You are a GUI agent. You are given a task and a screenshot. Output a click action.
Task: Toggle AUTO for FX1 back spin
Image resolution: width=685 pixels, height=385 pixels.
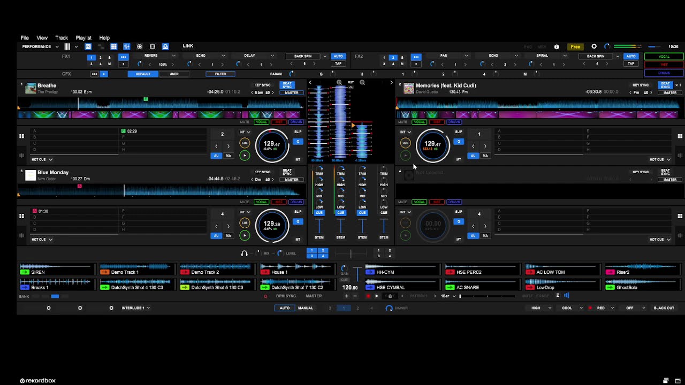pyautogui.click(x=338, y=56)
